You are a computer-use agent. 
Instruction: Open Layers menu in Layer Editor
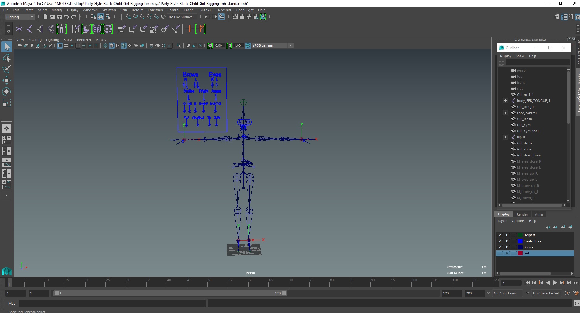(x=502, y=221)
